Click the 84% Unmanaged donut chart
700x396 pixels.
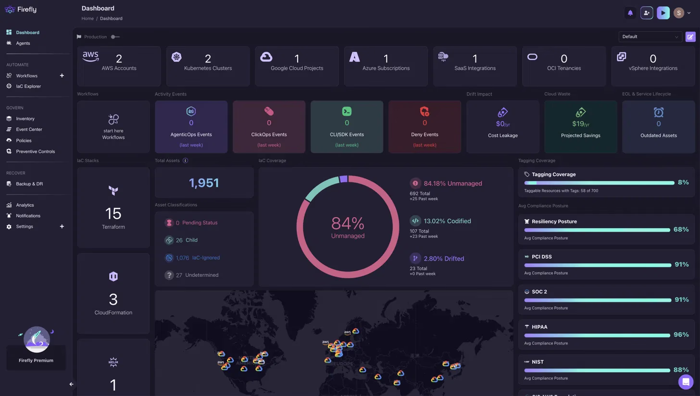click(348, 227)
